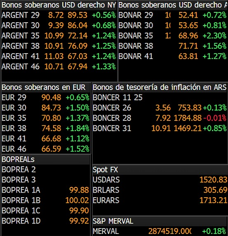Click EUR 46 price 66.59
This screenshot has width=228, height=236.
(x=51, y=149)
